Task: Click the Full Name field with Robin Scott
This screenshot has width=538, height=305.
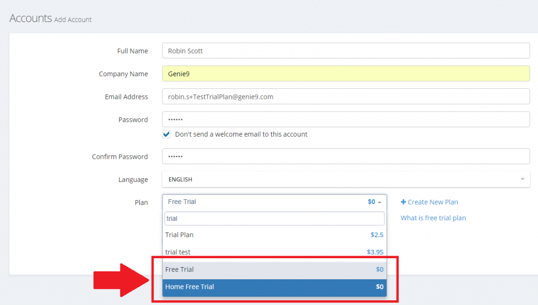Action: 347,50
